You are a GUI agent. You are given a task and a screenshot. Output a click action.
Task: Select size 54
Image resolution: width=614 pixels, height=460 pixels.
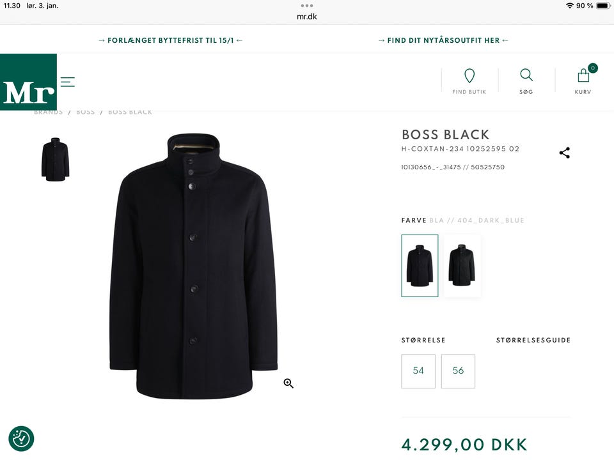(x=418, y=371)
